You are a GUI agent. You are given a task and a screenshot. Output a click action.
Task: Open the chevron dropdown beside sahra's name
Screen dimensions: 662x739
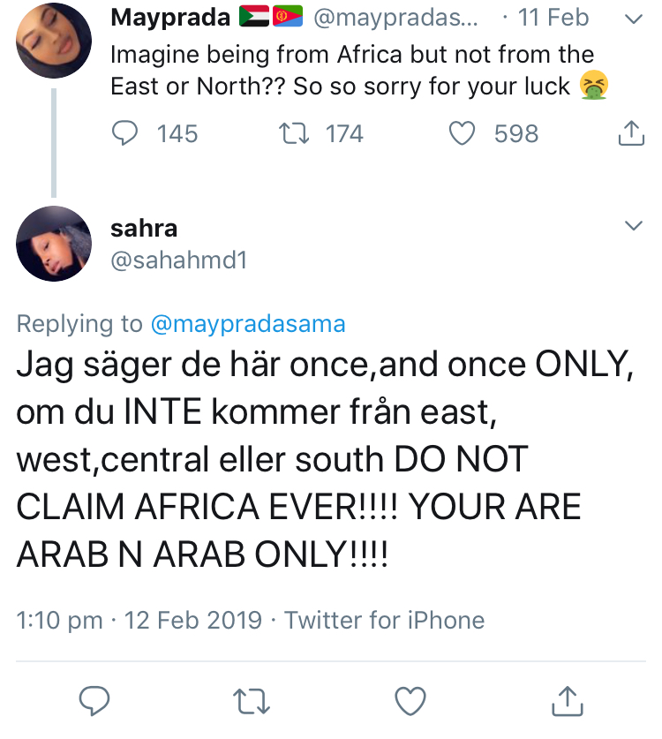tap(633, 226)
